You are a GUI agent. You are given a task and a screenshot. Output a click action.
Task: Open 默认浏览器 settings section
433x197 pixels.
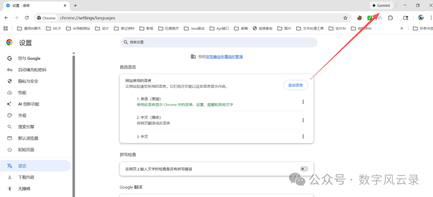click(x=28, y=138)
